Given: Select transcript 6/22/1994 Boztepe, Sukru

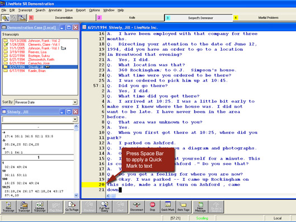Looking at the screenshot, I should (40, 56).
